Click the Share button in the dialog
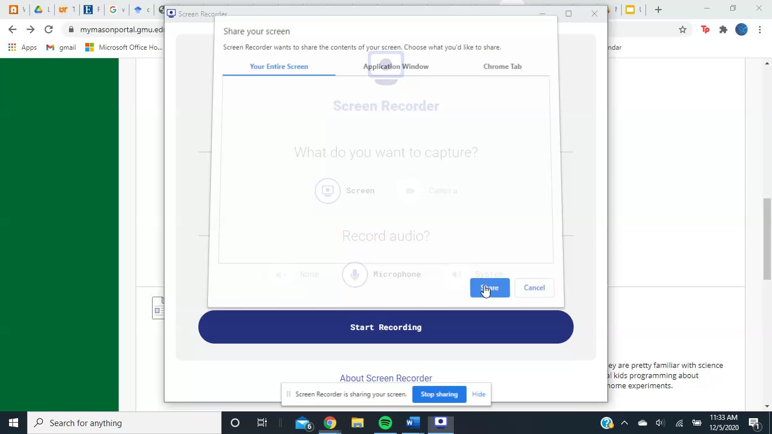The image size is (772, 434). coord(489,288)
